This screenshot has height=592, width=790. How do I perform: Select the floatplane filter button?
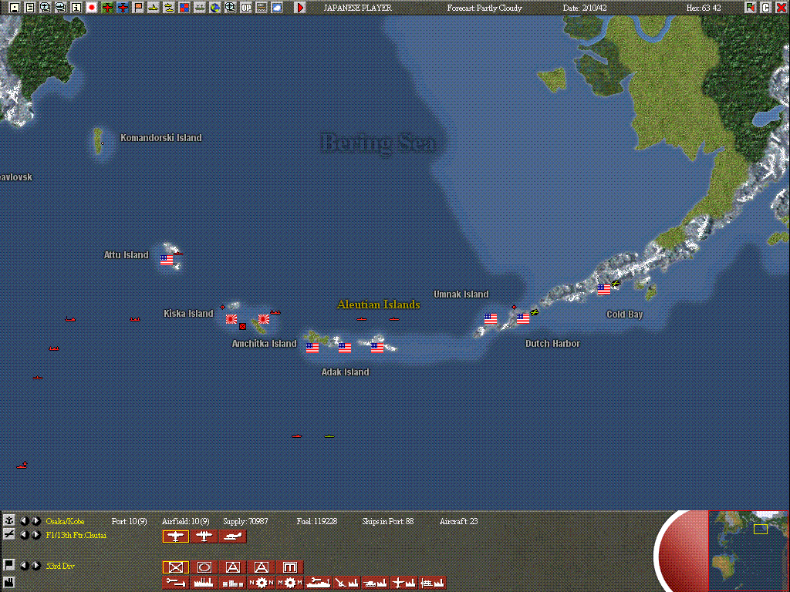point(233,536)
